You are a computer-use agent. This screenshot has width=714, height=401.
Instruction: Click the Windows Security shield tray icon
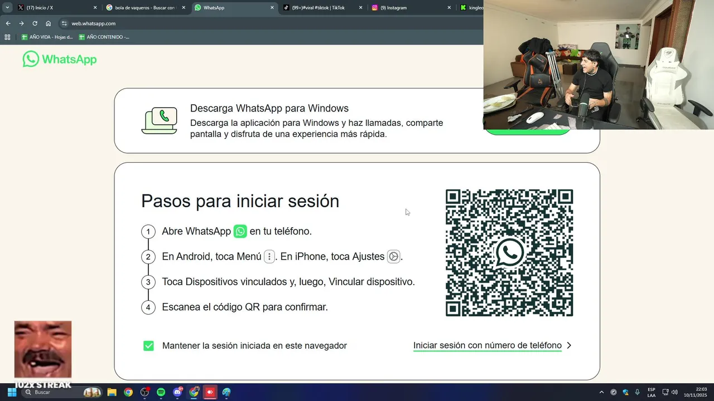[625, 392]
